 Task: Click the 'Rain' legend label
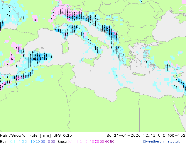click(x=4, y=142)
